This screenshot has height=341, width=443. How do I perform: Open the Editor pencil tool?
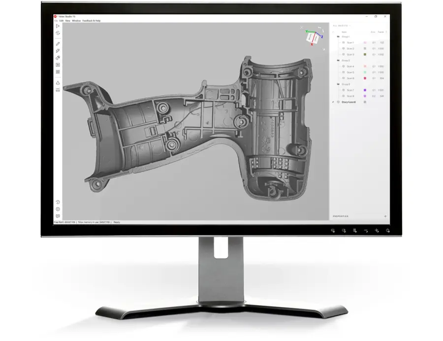click(x=59, y=43)
